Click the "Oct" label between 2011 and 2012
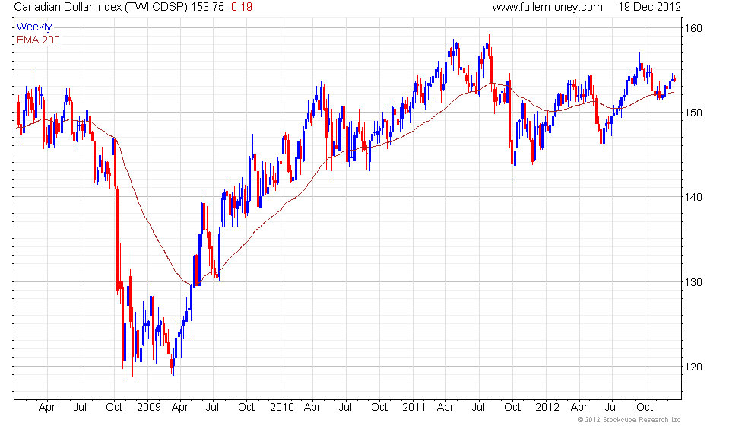 pyautogui.click(x=512, y=408)
